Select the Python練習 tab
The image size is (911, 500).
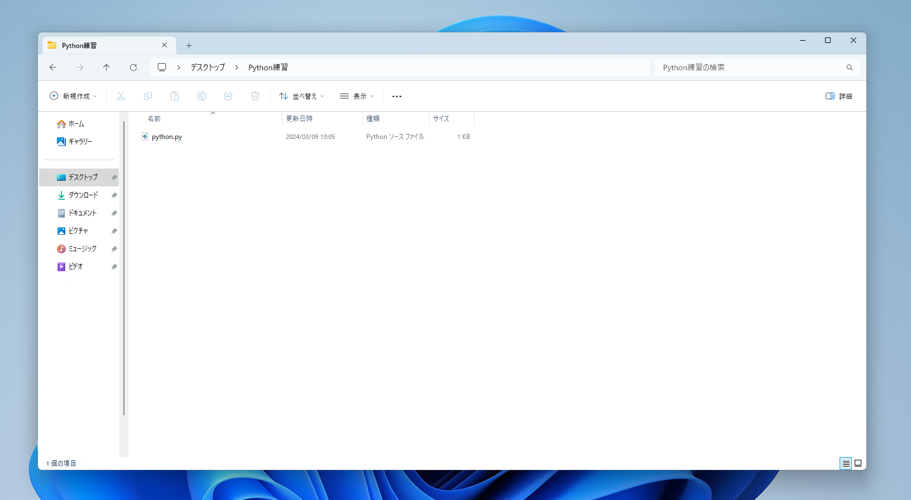coord(109,45)
